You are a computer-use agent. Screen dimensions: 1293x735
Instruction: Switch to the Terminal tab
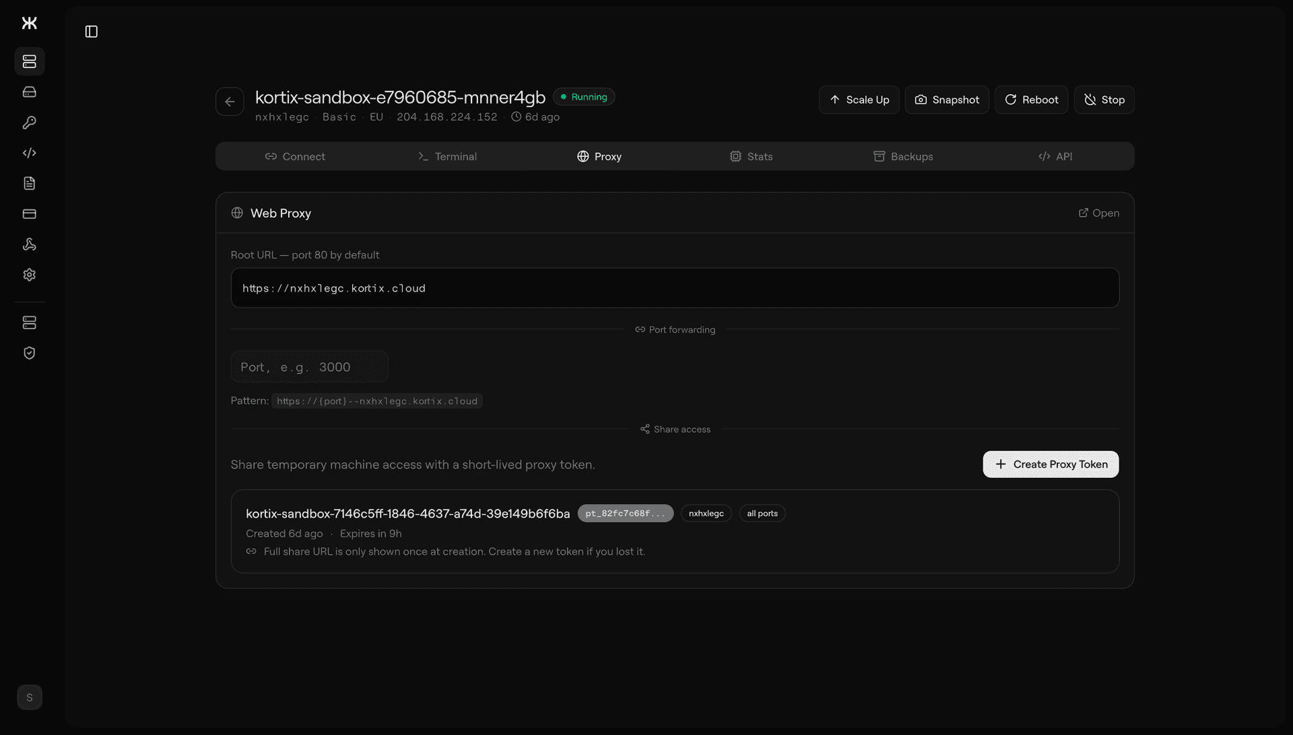[x=447, y=156]
